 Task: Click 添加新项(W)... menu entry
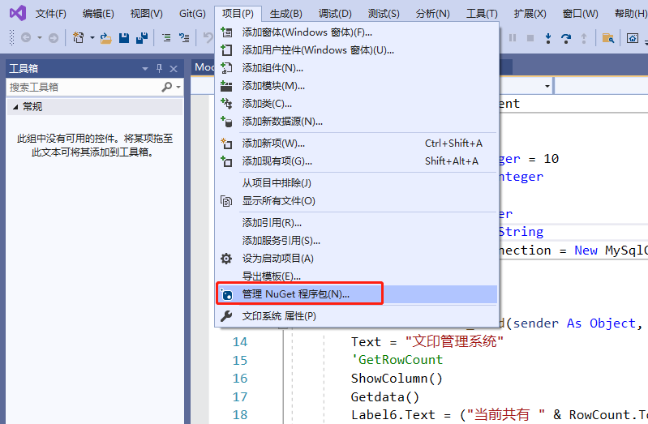273,143
